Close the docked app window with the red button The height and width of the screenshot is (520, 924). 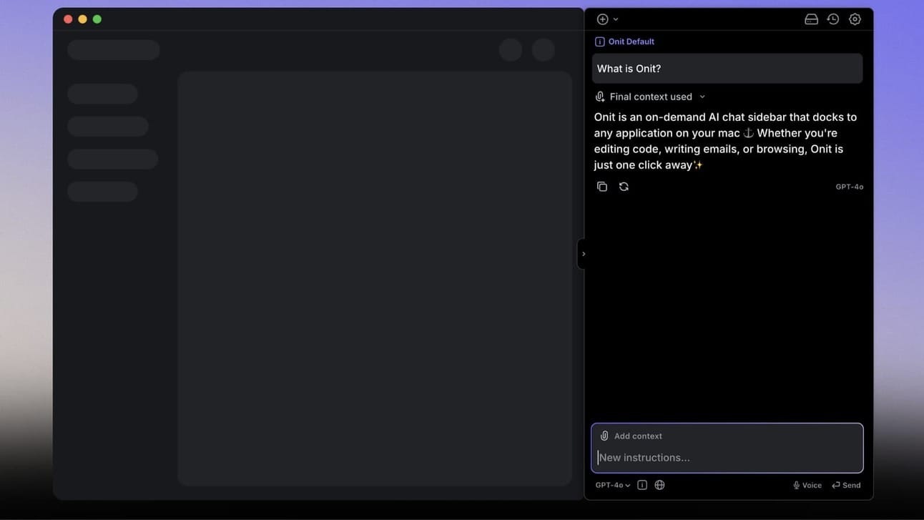pyautogui.click(x=68, y=19)
